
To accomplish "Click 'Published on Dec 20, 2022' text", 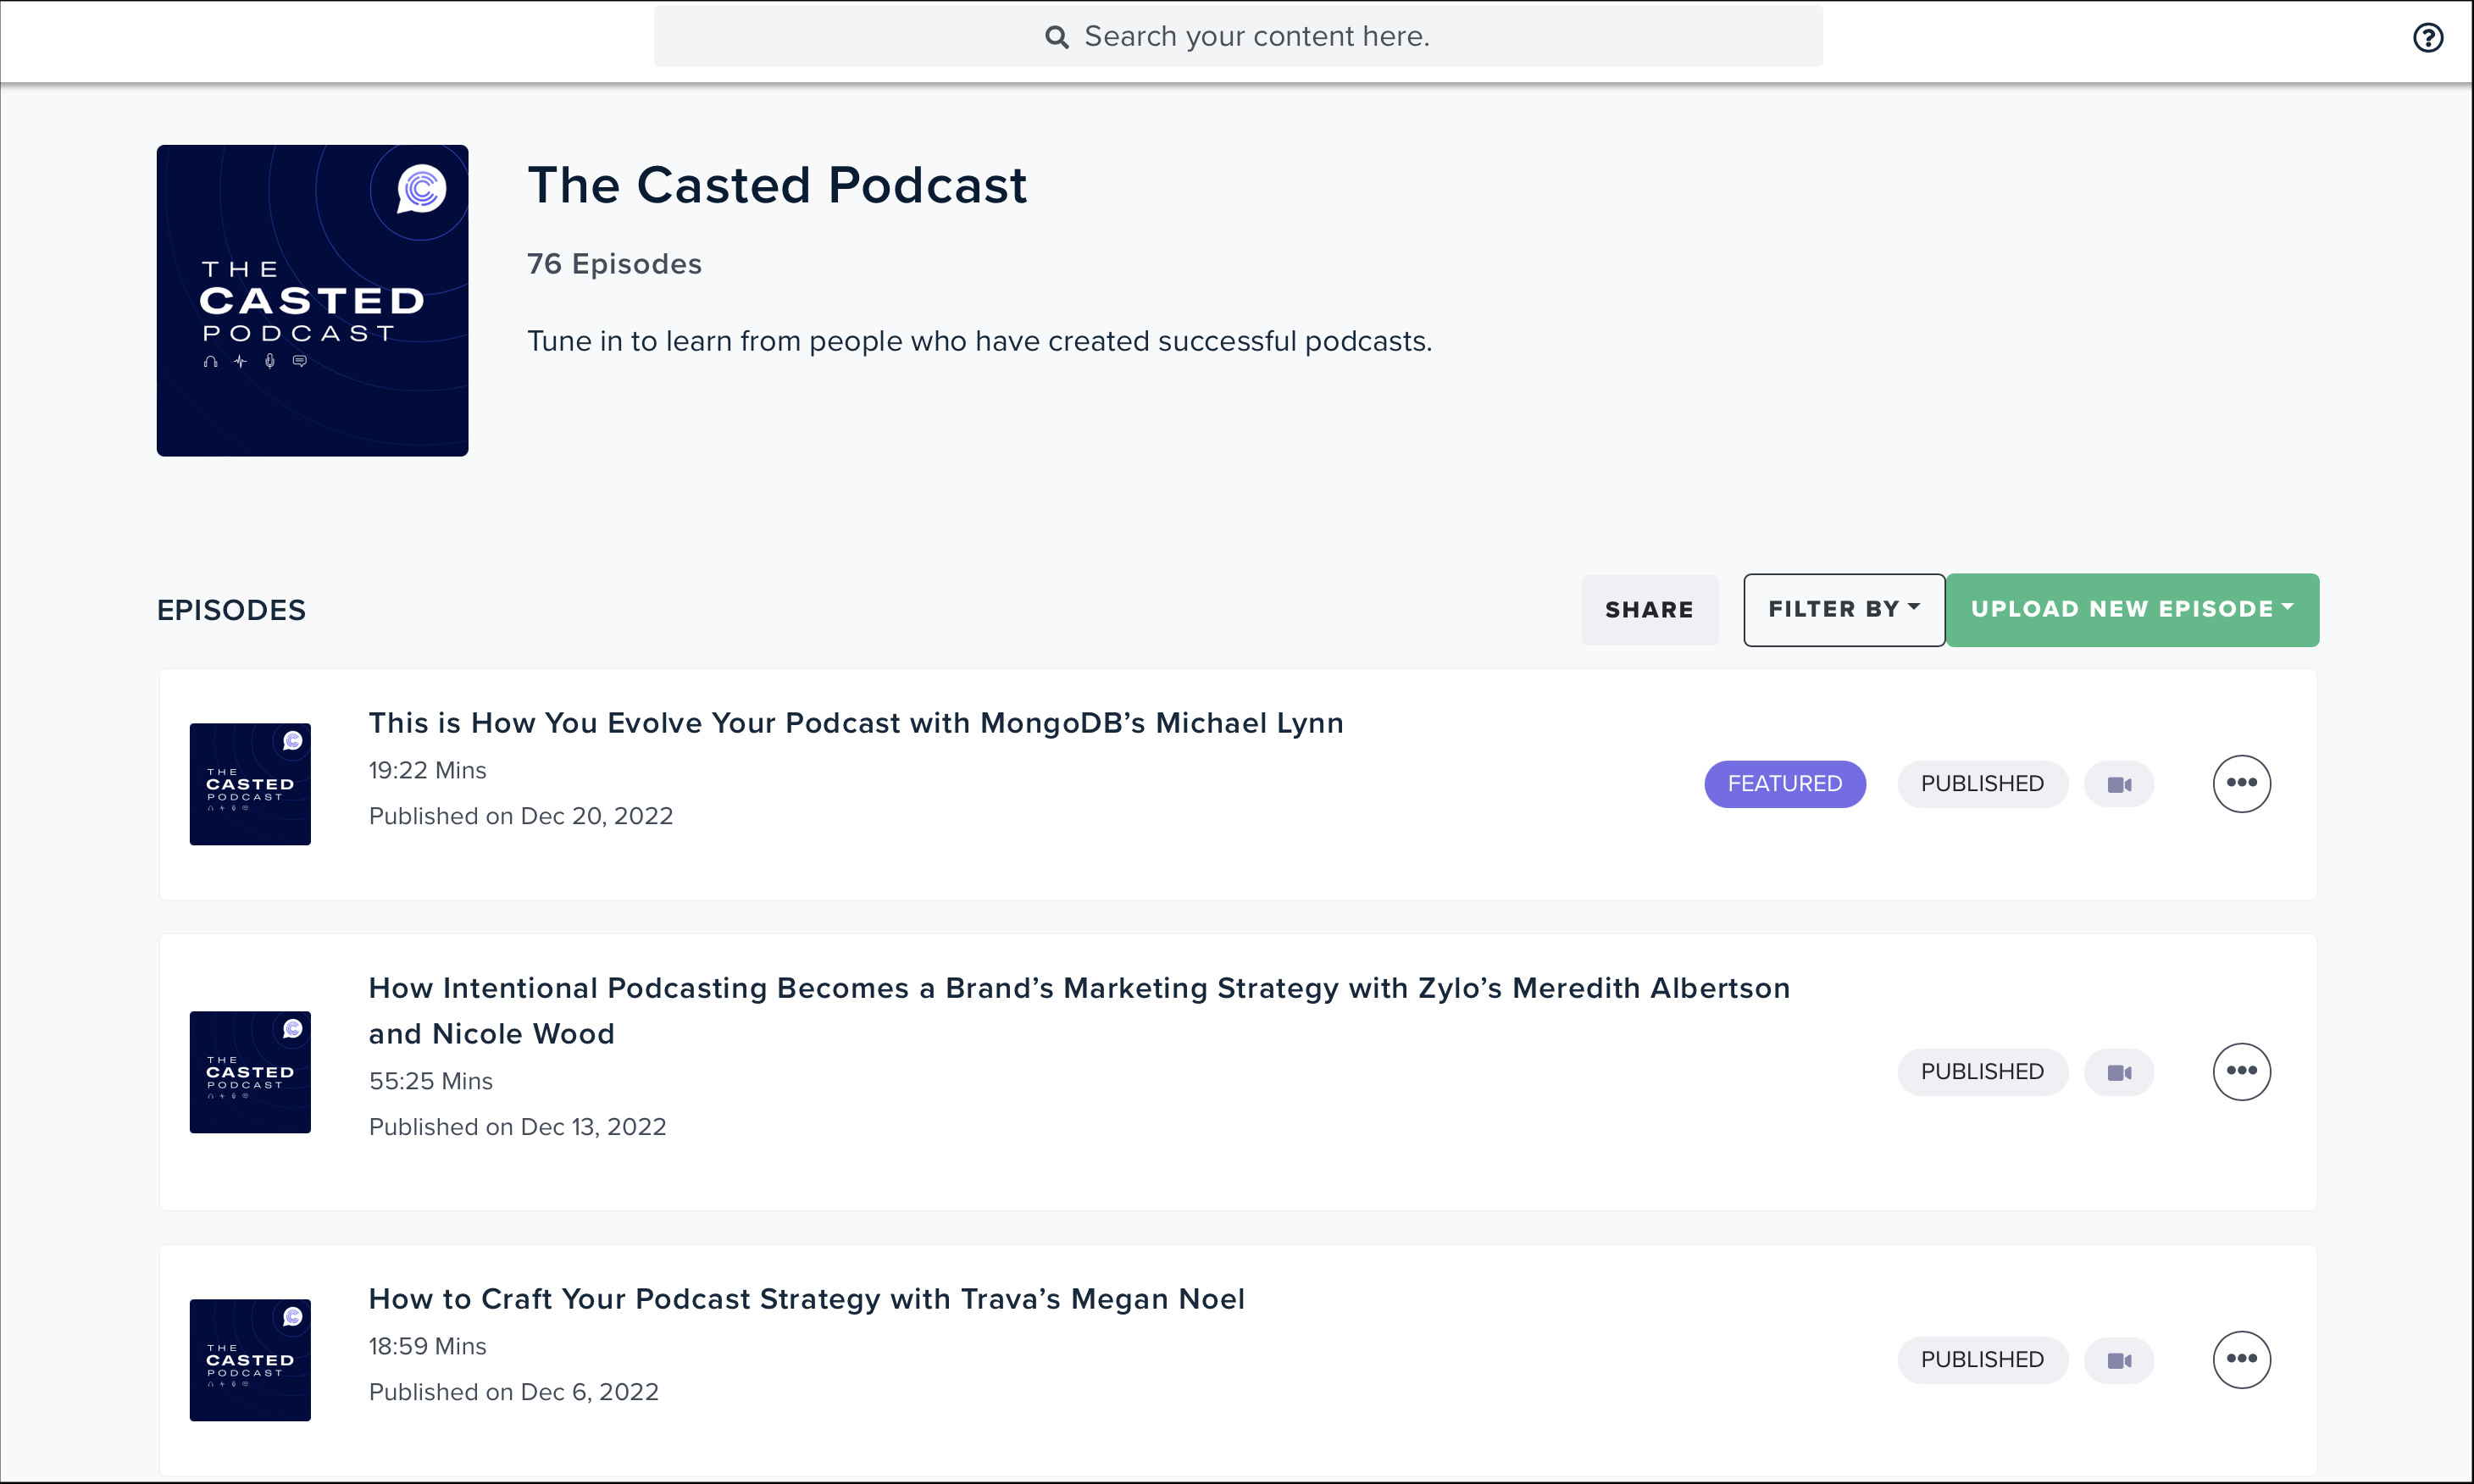I will [520, 816].
